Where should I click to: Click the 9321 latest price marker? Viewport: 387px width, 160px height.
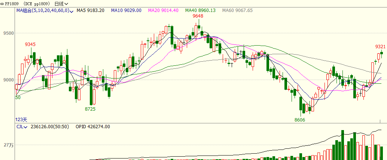(380, 47)
